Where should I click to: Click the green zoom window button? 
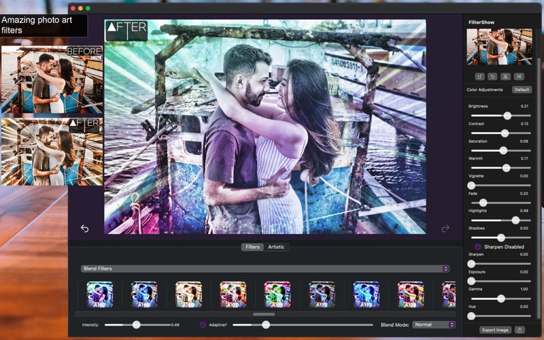coord(88,8)
